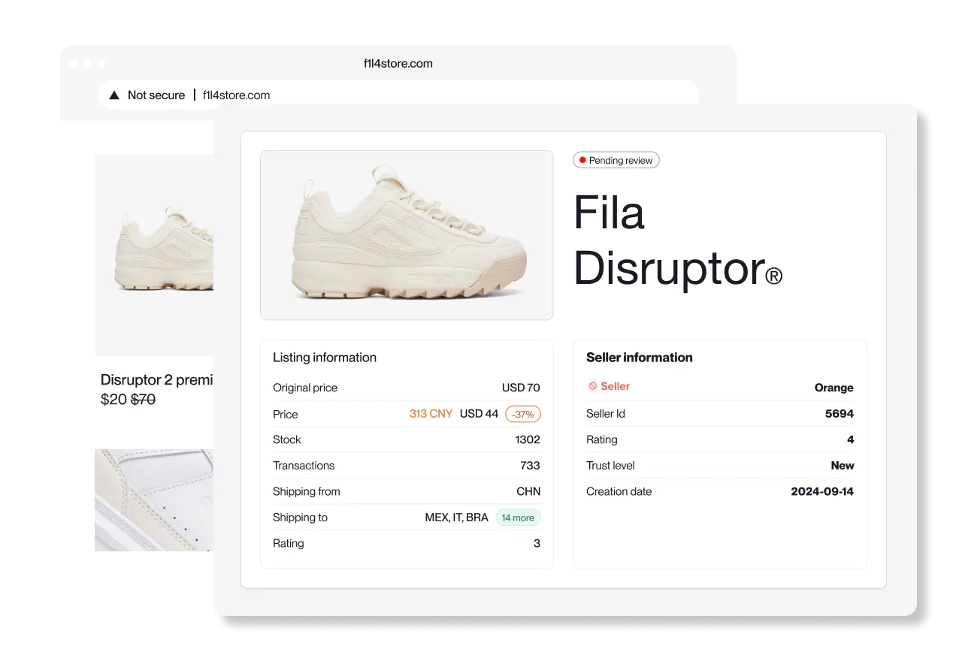This screenshot has height=661, width=962.
Task: Click the USD 44 price value
Action: coord(479,414)
